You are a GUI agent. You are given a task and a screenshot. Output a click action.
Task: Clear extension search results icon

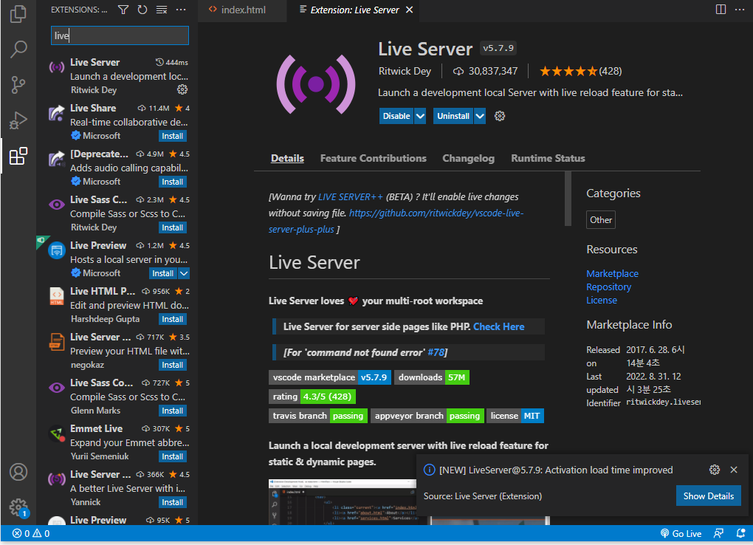click(162, 10)
